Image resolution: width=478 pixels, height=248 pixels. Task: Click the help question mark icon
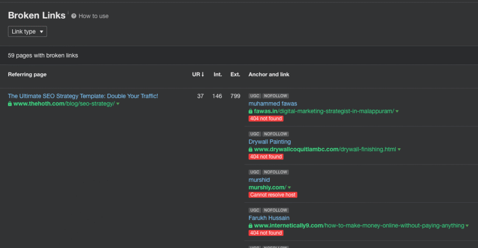pyautogui.click(x=74, y=16)
